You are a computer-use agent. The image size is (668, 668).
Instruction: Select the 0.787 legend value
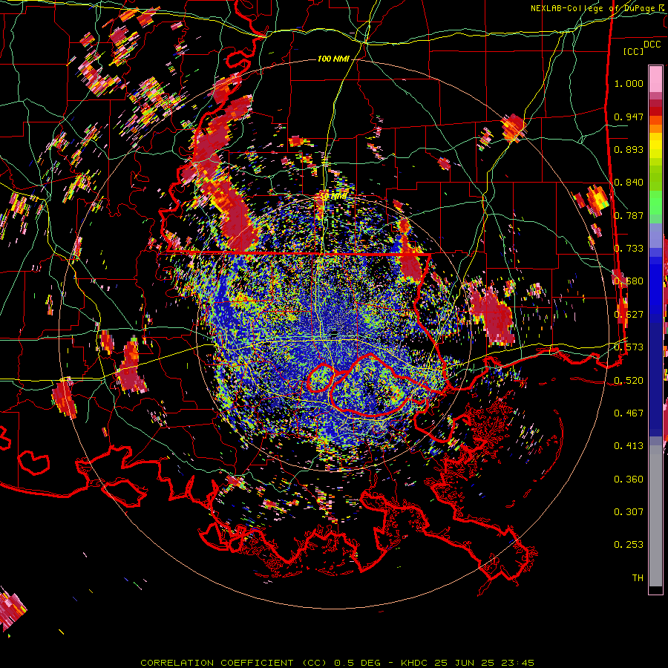pos(629,215)
